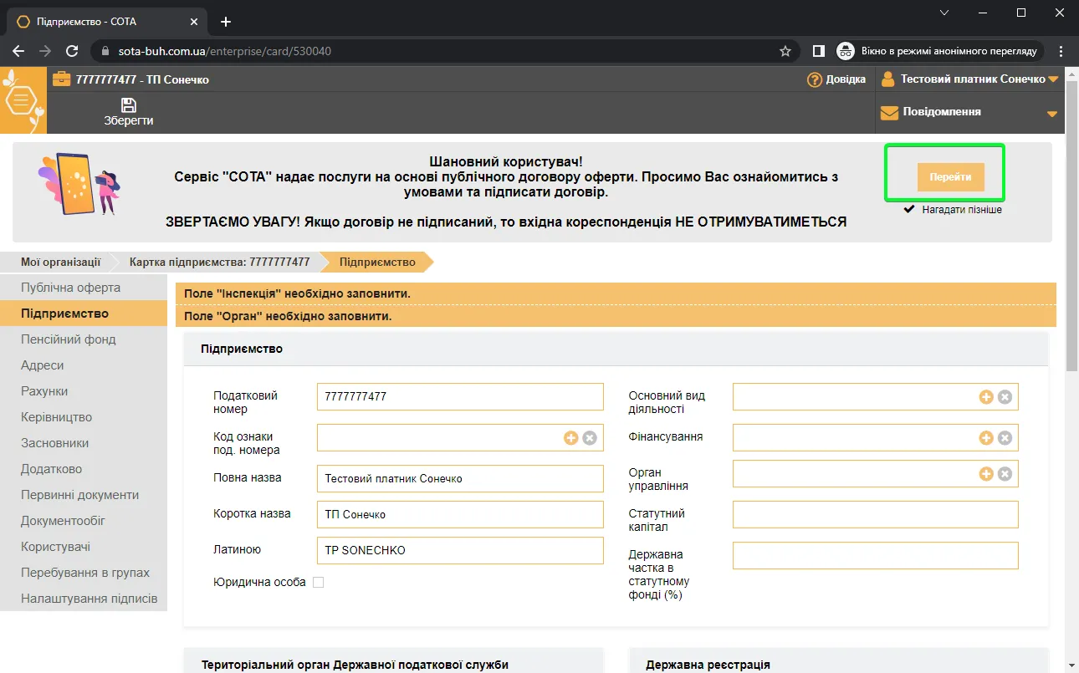
Task: Click the Перейти button
Action: pyautogui.click(x=950, y=177)
